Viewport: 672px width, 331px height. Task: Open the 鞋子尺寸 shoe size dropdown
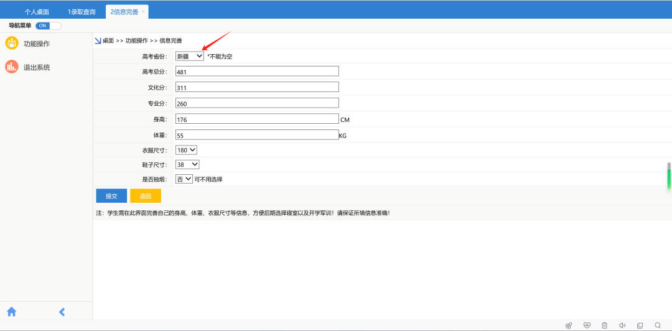click(187, 164)
